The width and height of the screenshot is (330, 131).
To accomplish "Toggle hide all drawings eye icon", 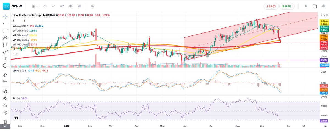I will coord(5,112).
